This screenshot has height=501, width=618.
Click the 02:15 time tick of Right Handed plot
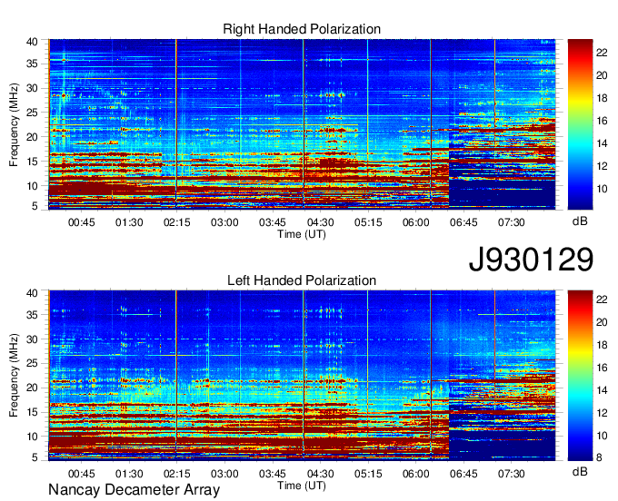click(x=177, y=222)
